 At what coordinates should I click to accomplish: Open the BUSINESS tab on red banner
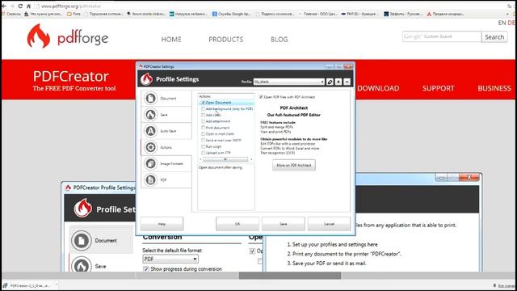[x=494, y=88]
